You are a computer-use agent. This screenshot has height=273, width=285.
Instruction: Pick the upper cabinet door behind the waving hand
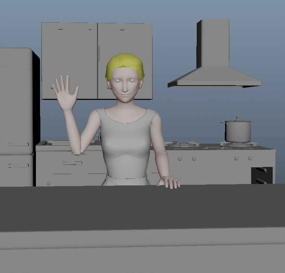tap(69, 61)
